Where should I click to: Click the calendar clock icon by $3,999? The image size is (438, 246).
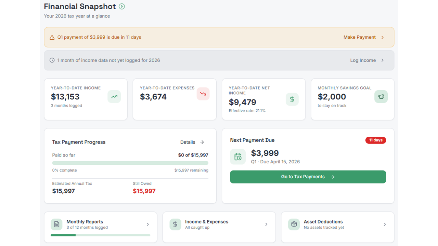click(x=238, y=157)
